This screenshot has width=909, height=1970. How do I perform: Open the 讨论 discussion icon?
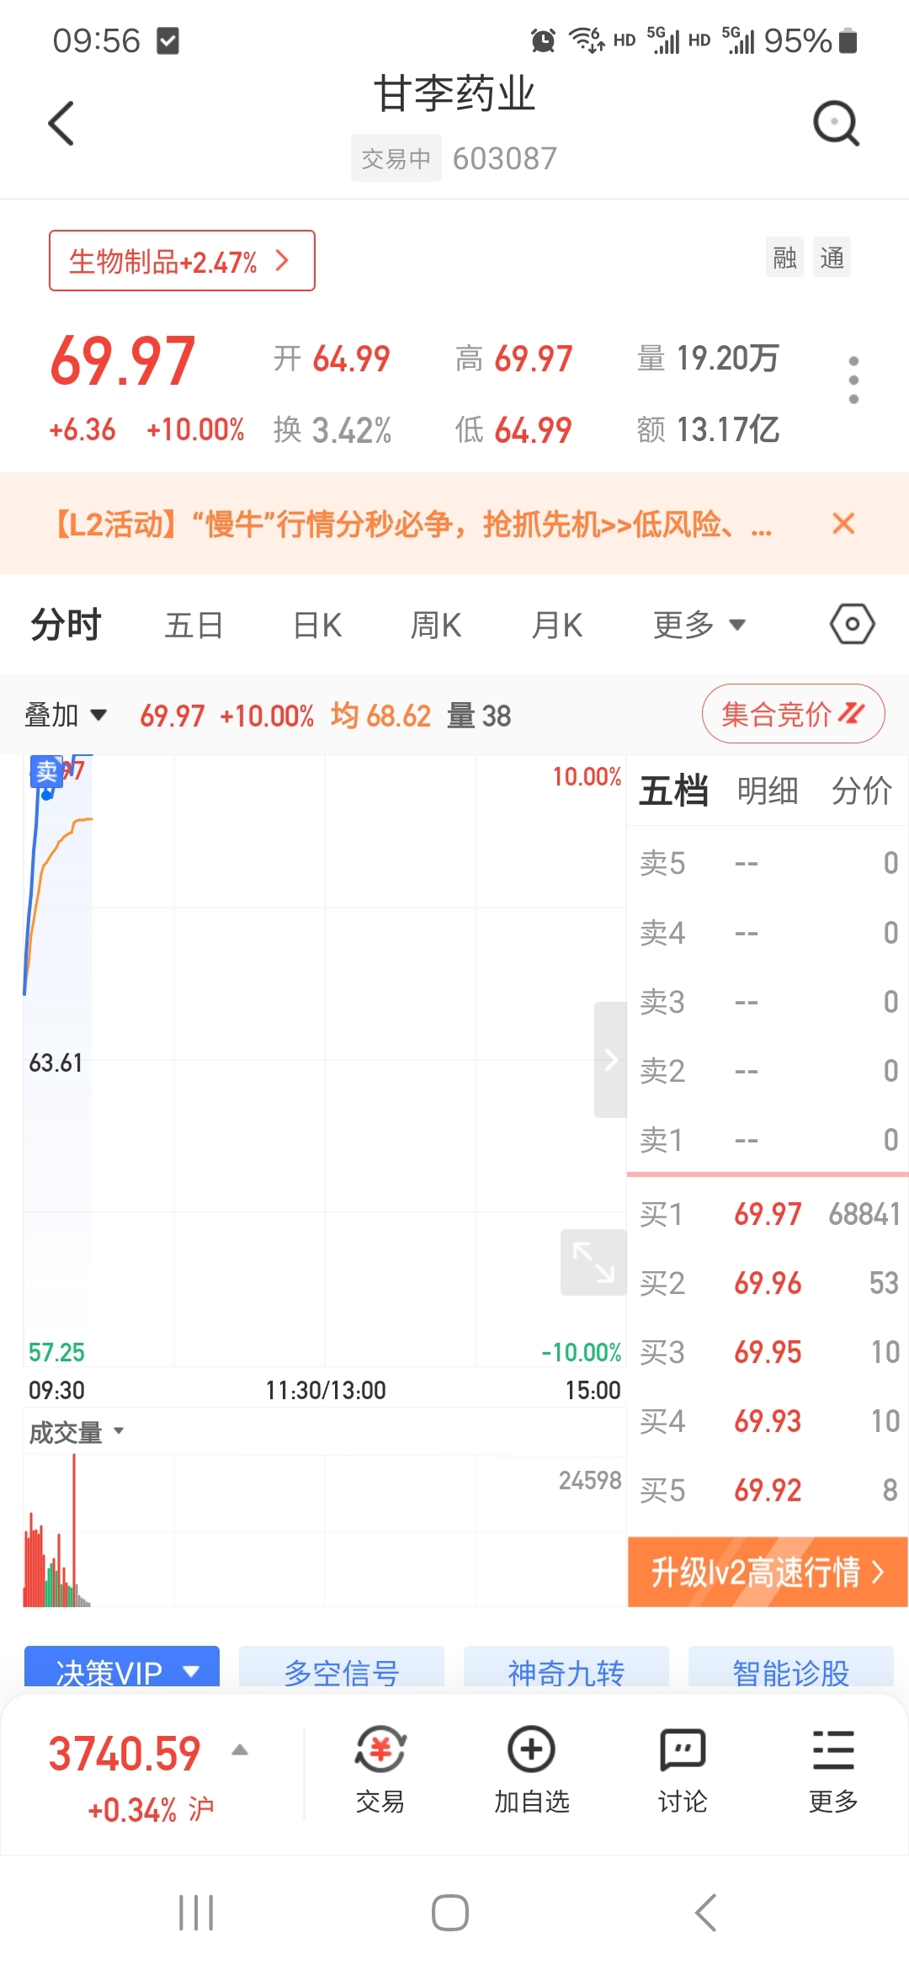683,1769
